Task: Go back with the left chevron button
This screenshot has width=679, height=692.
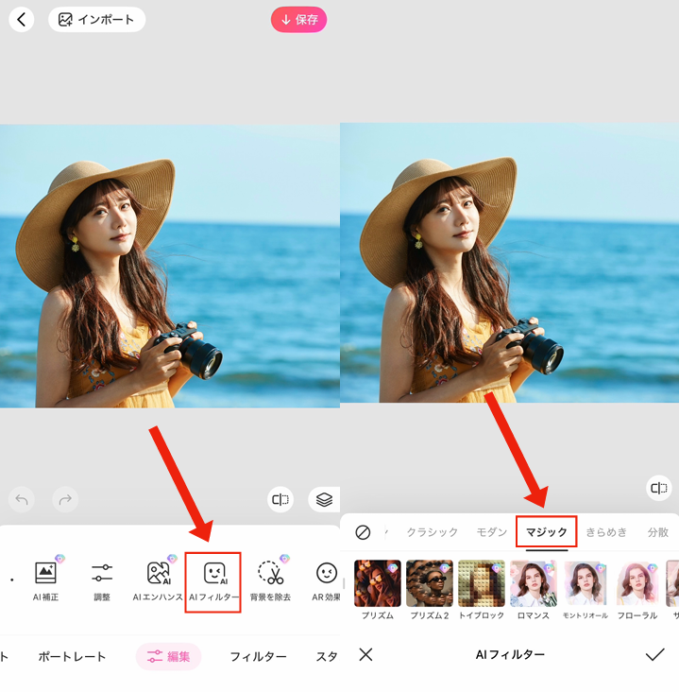Action: point(21,20)
